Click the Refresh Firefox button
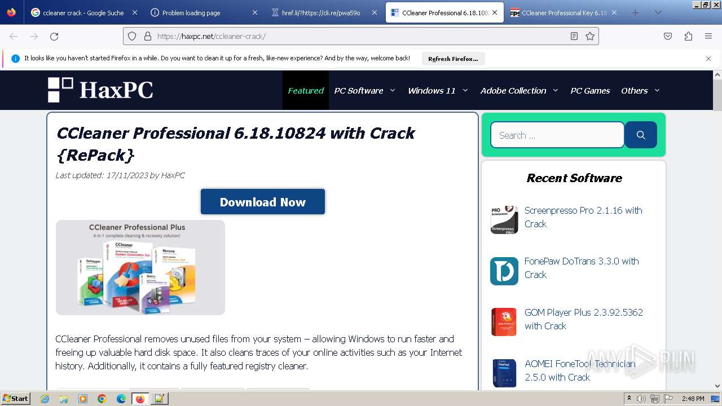This screenshot has height=406, width=722. click(x=453, y=59)
